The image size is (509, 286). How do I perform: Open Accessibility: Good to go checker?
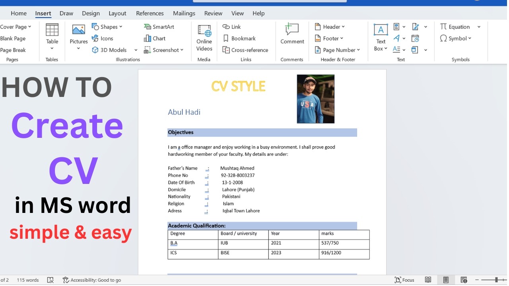92,280
